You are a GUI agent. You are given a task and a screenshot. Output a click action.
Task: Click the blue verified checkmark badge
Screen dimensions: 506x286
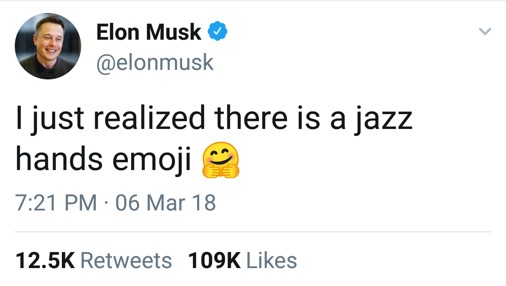click(218, 31)
